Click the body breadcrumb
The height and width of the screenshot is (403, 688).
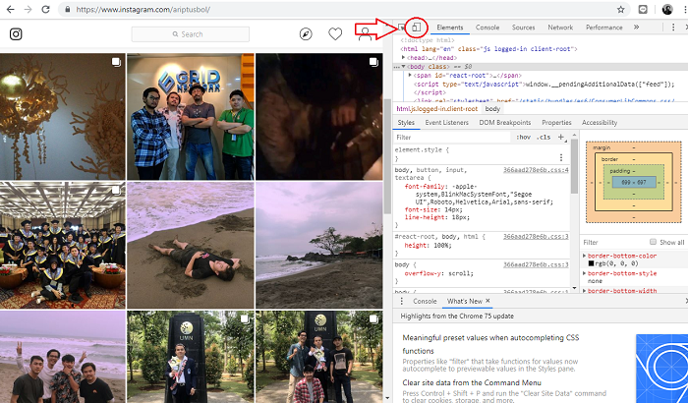492,109
